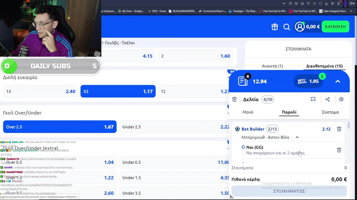Switch to the Σύστημα tab

click(330, 112)
